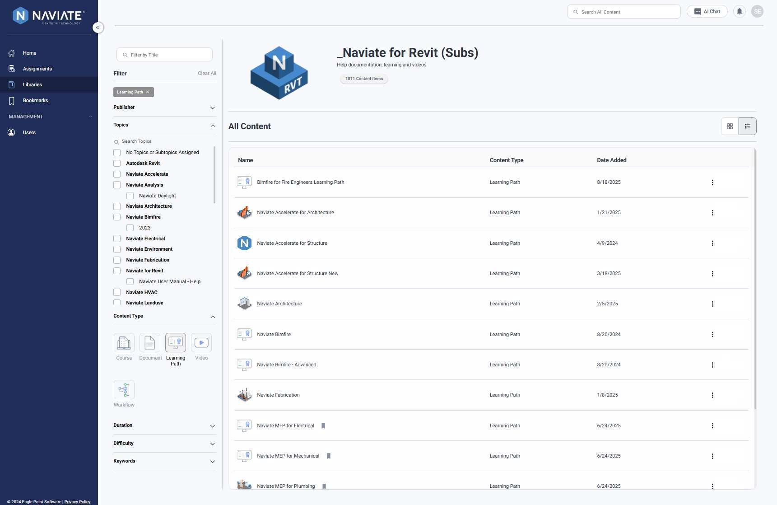This screenshot has width=777, height=505.
Task: Click bookmark icon next to Naviate MEP for Electrical
Action: coord(323,426)
